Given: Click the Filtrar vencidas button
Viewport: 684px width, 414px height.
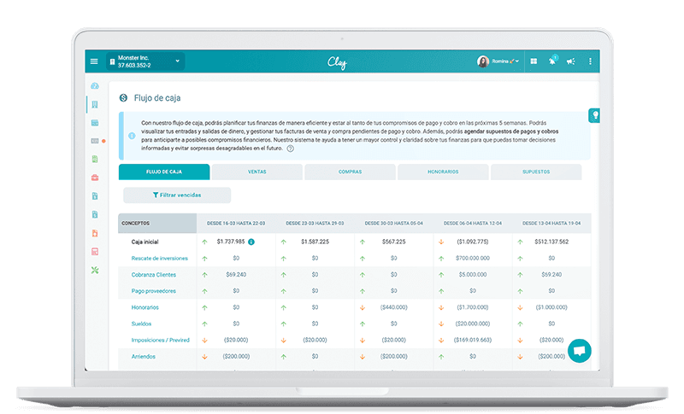Looking at the screenshot, I should pos(177,195).
